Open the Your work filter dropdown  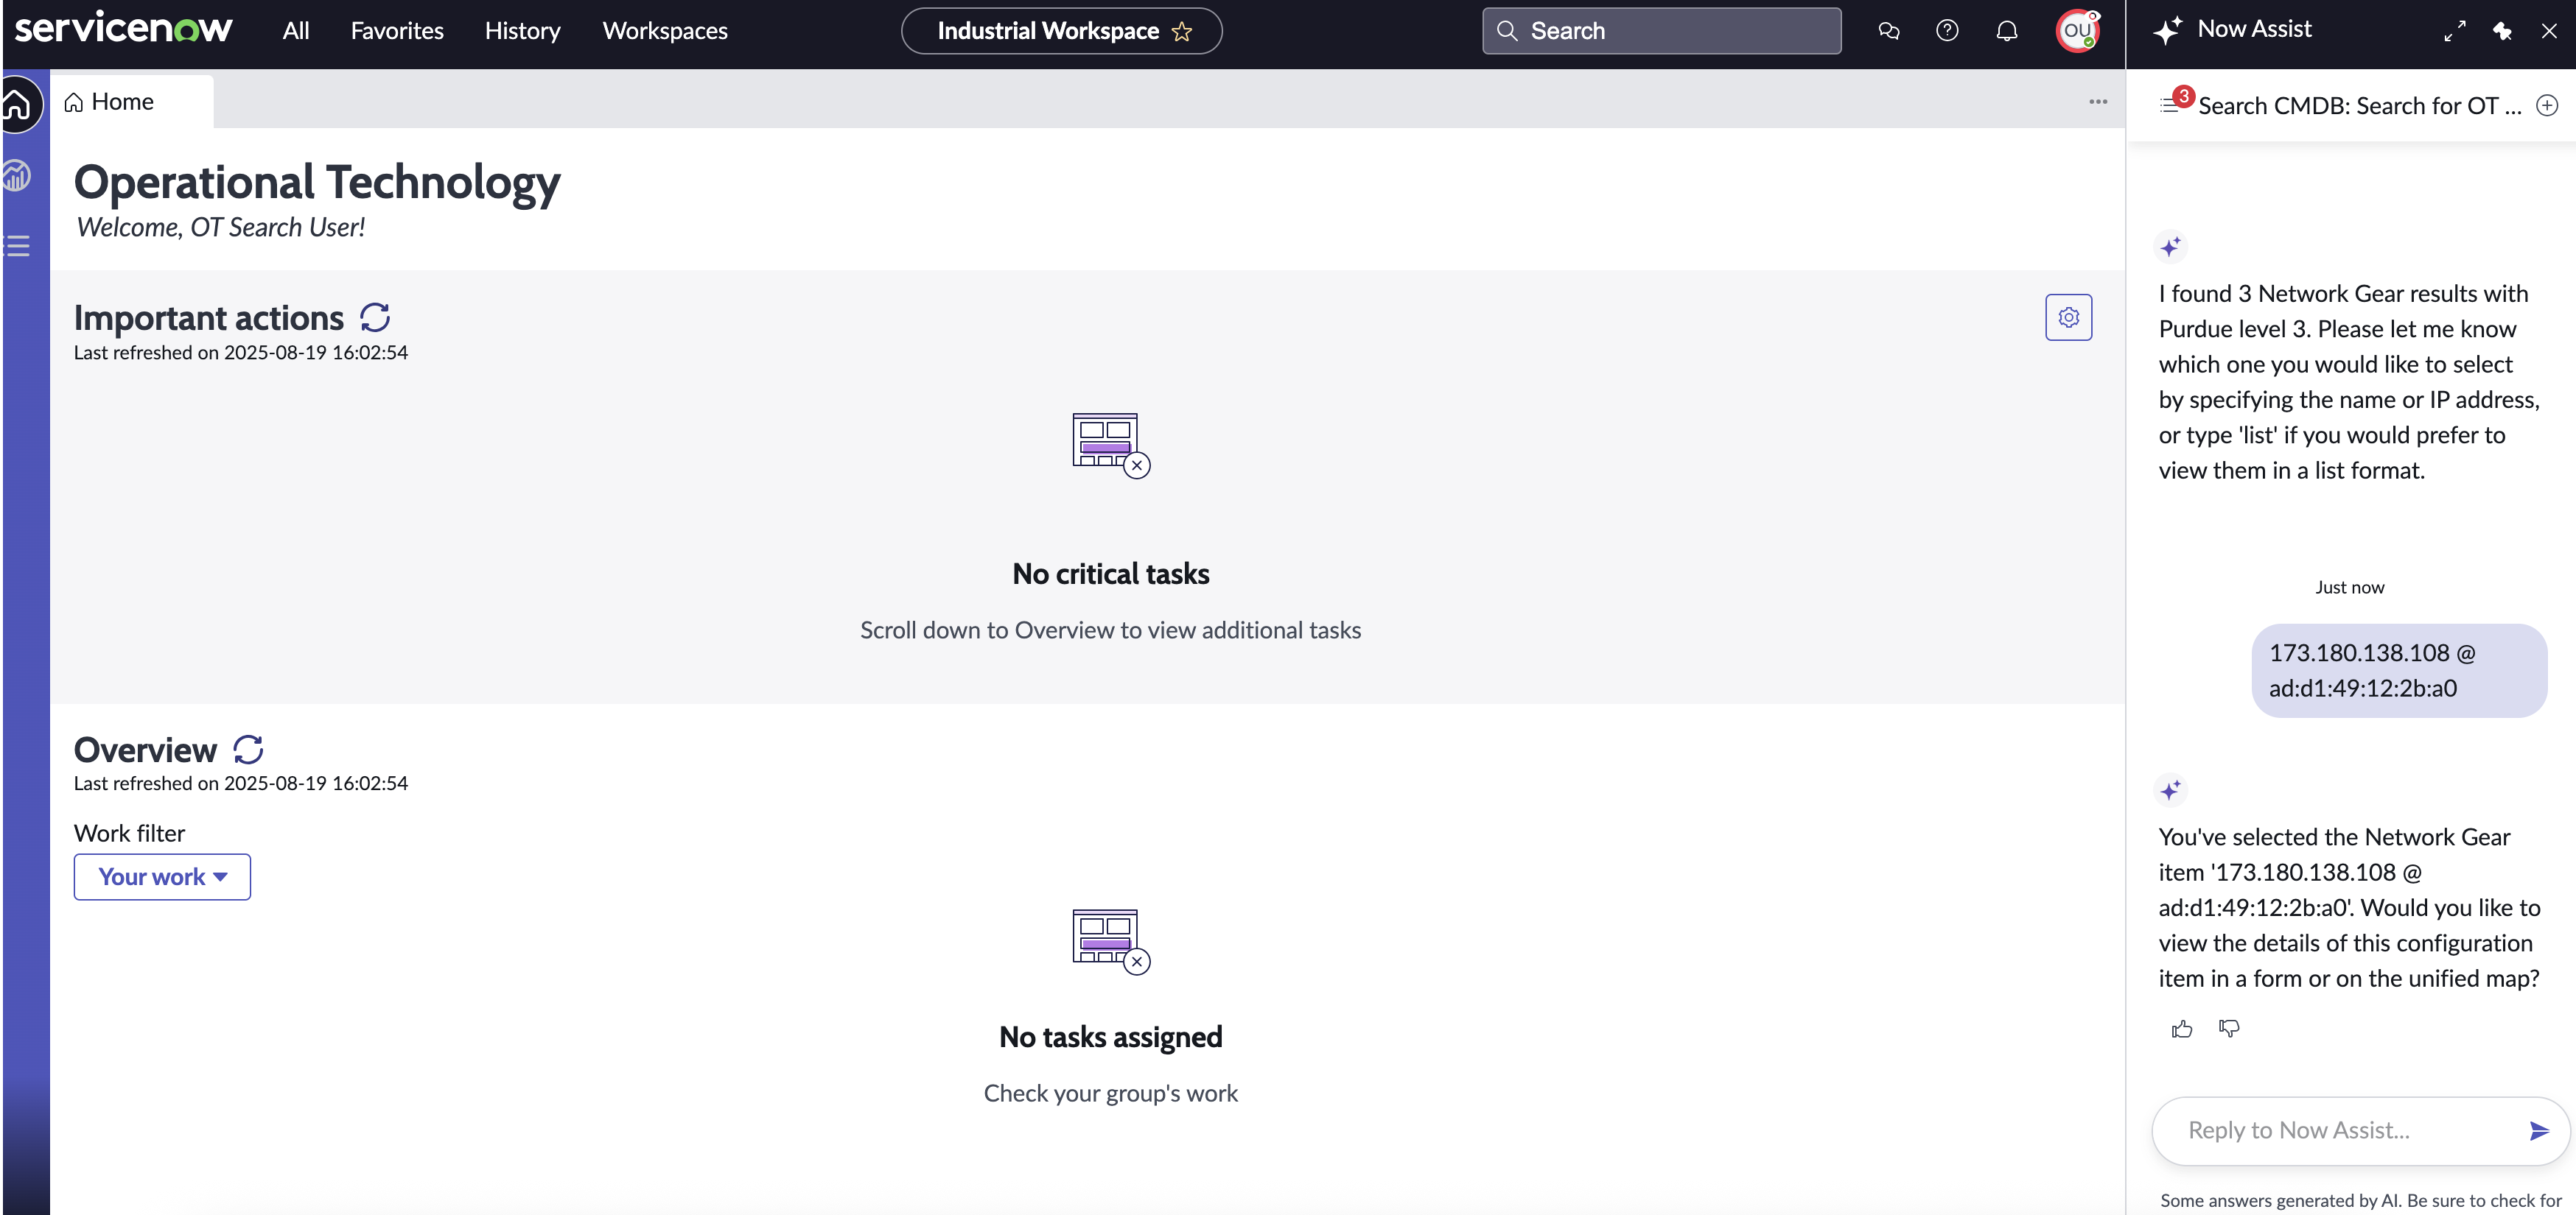(x=162, y=876)
